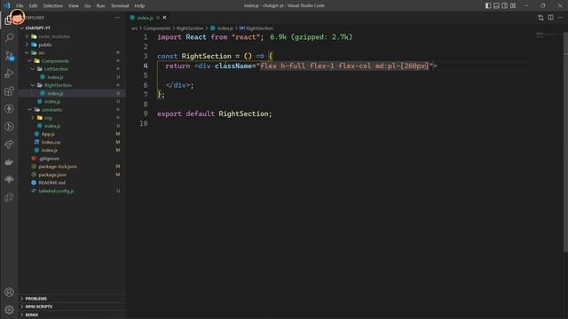Click RightSection symbol at breadcrumb end

pyautogui.click(x=259, y=27)
